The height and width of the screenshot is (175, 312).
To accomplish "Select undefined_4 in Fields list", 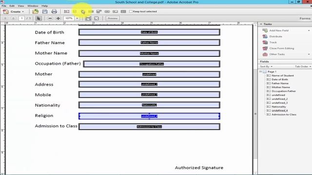I will click(279, 110).
